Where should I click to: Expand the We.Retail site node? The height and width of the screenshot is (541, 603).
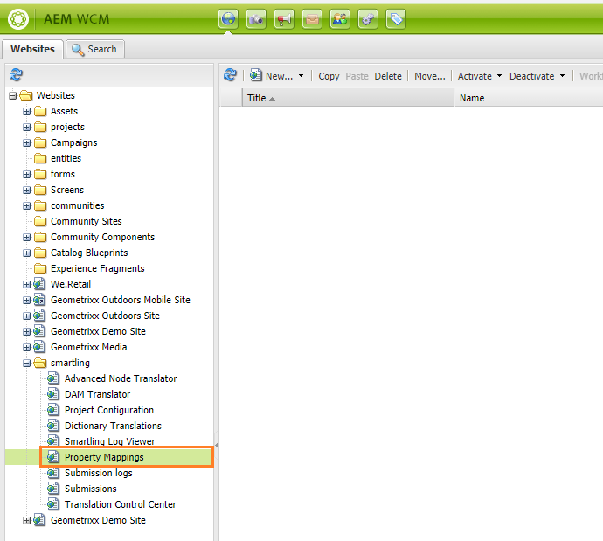click(26, 285)
